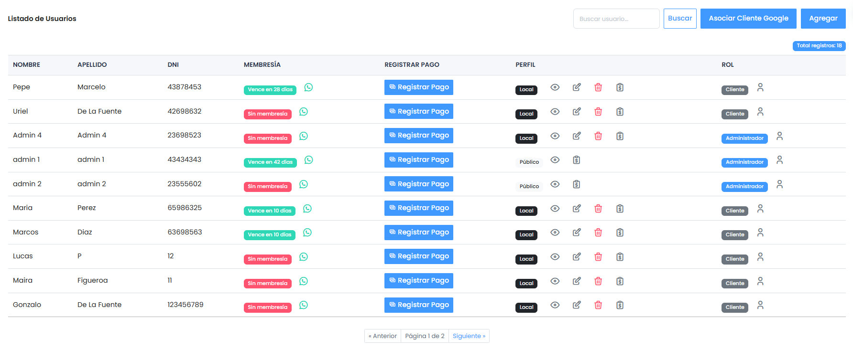Screen dimensions: 853x350
Task: Click user role icon for Maria
Action: tap(760, 209)
